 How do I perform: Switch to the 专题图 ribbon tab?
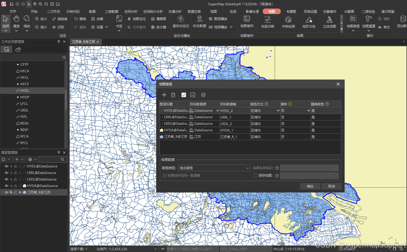291,12
